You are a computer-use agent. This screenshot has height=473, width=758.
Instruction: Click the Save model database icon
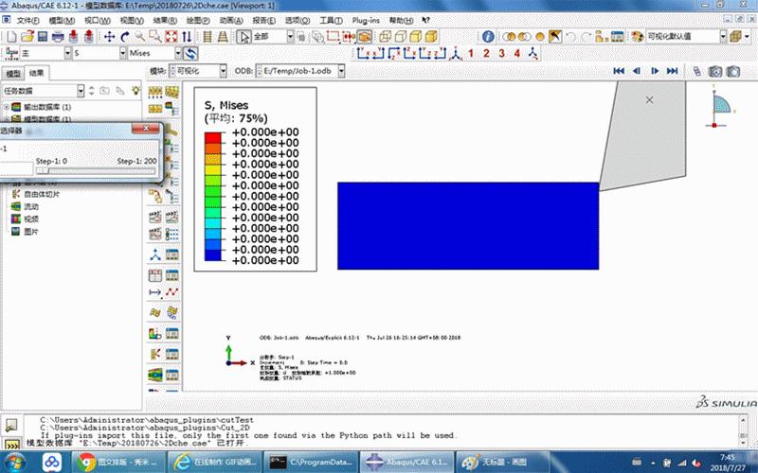tap(41, 36)
